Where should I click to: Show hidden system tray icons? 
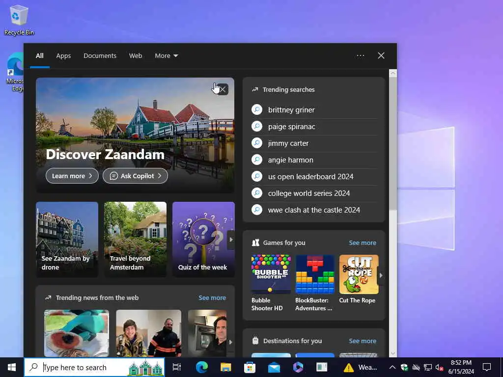point(392,367)
